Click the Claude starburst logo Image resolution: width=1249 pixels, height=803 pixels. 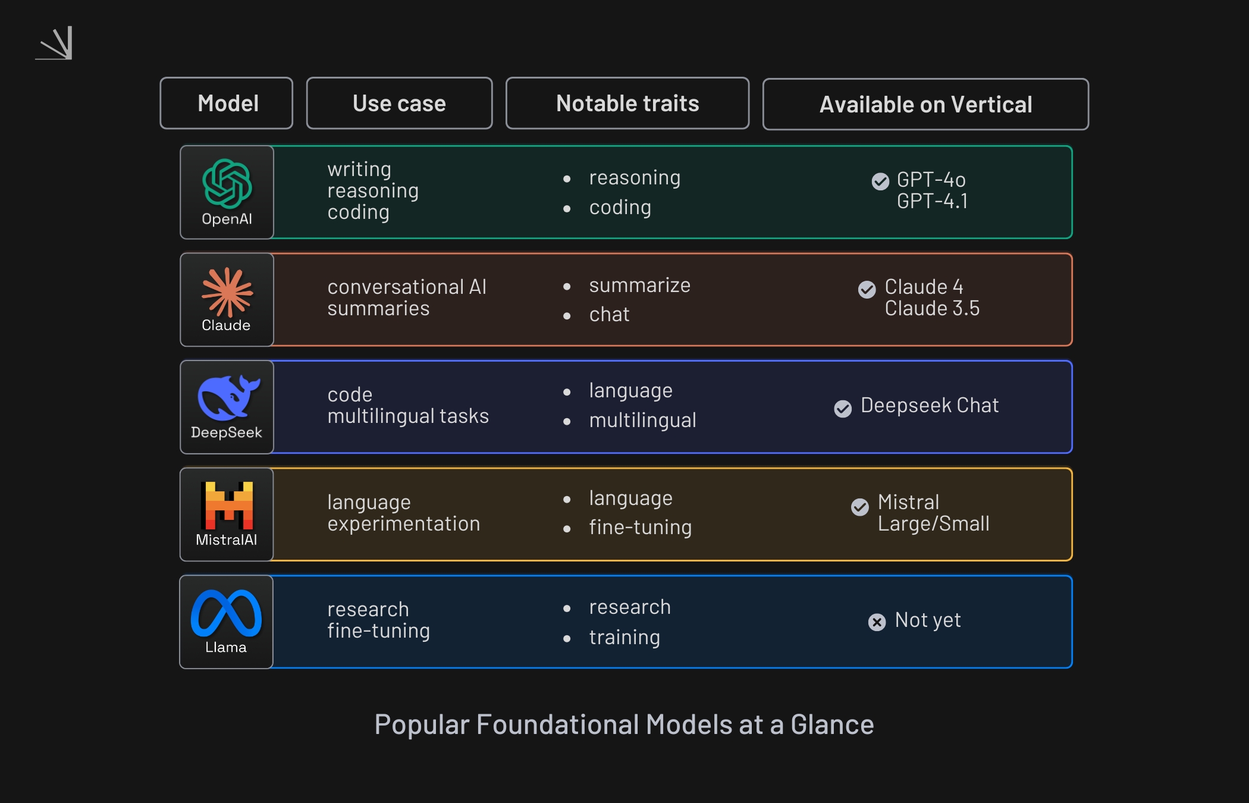[227, 291]
